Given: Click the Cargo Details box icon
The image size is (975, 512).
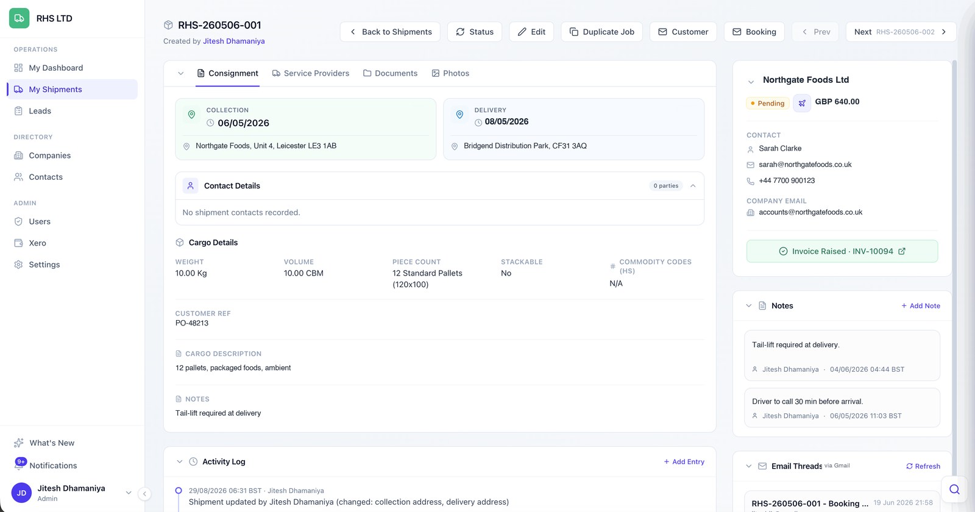Looking at the screenshot, I should 180,243.
